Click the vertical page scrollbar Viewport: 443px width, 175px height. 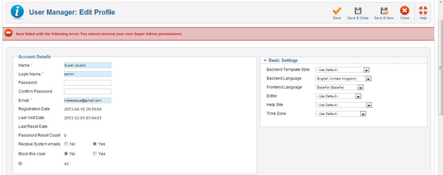(440, 68)
